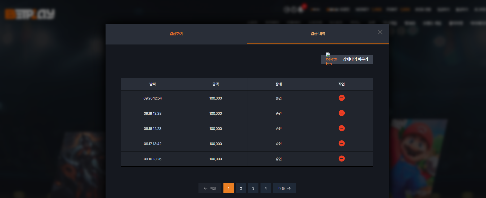Remove the 09.19 13:28 deposit entry

(x=342, y=113)
